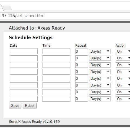Viewport: 130px width, 128px height.
Task: Click the Reset button
Action: 30,105
